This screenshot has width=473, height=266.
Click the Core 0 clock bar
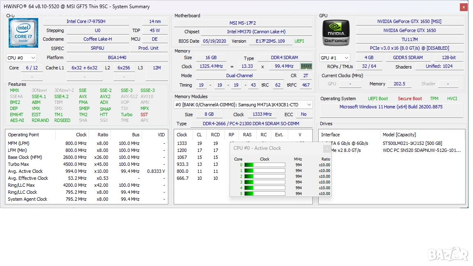click(264, 165)
